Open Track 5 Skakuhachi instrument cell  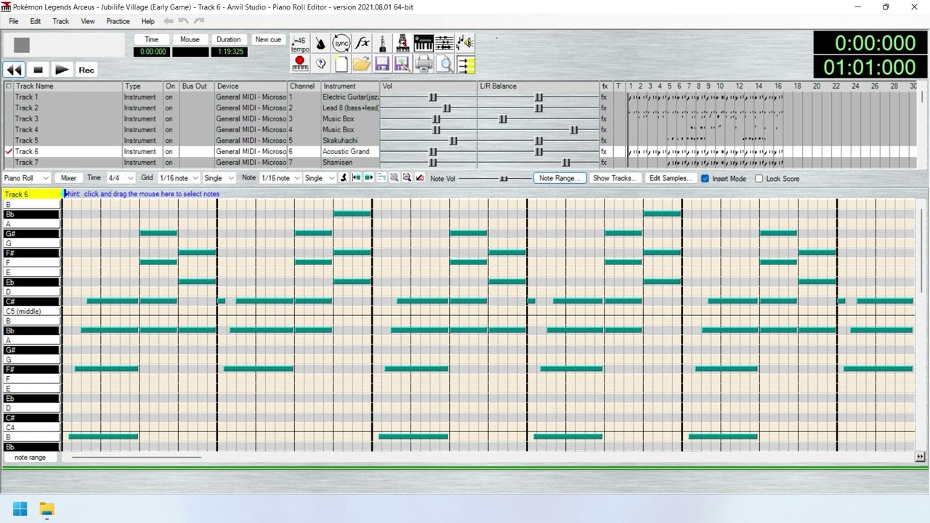tap(350, 140)
